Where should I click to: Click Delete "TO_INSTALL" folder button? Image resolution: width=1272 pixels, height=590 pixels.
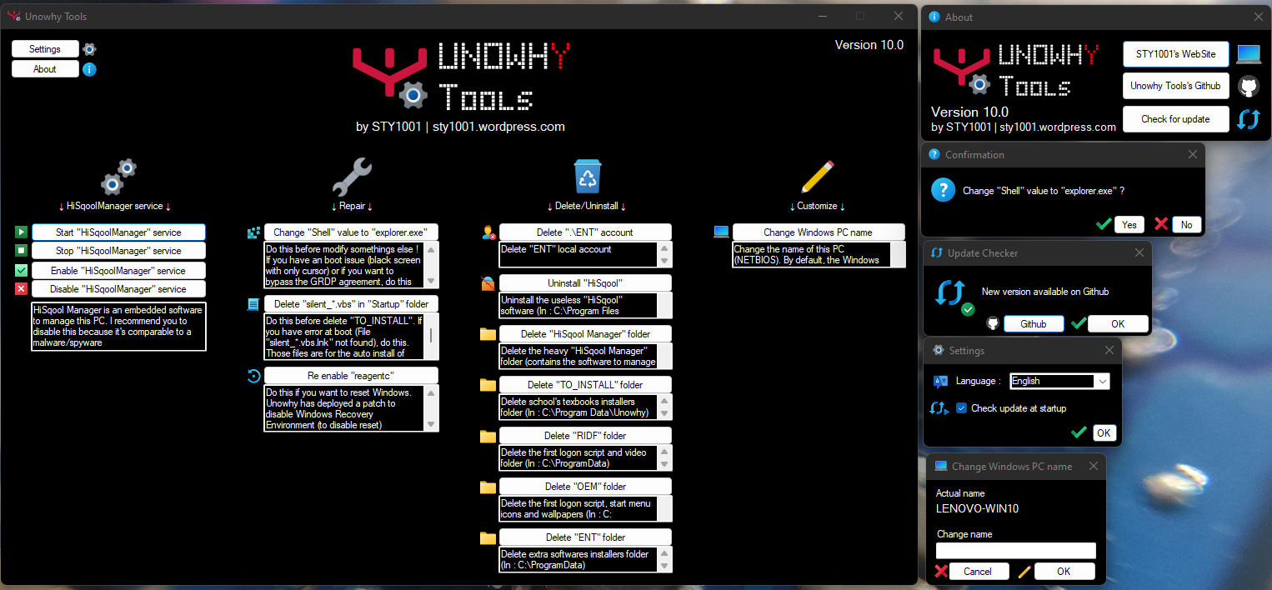[x=585, y=385]
